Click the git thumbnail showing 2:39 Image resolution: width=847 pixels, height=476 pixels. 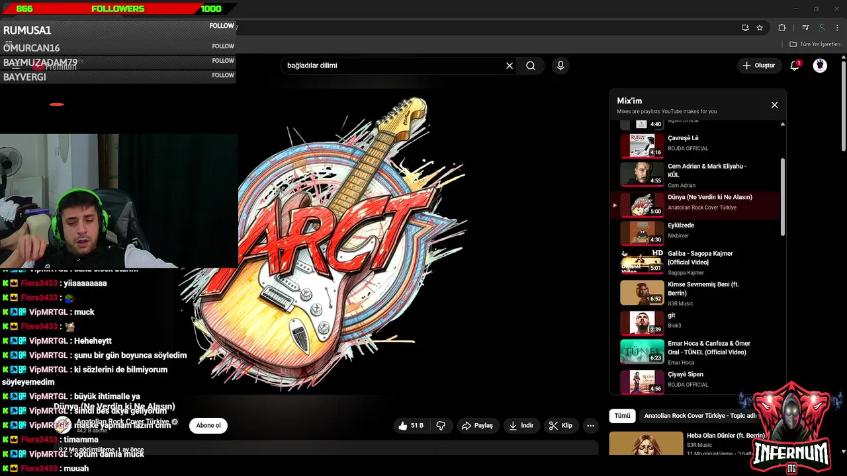(x=642, y=323)
